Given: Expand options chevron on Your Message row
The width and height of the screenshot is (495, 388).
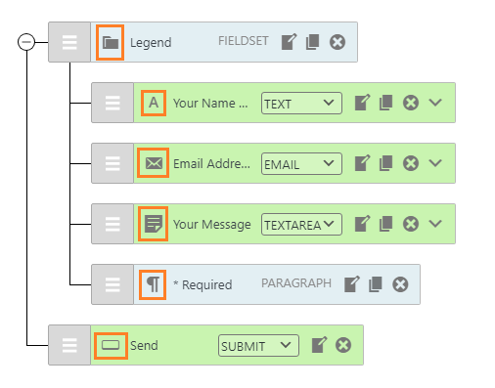Looking at the screenshot, I should point(435,224).
